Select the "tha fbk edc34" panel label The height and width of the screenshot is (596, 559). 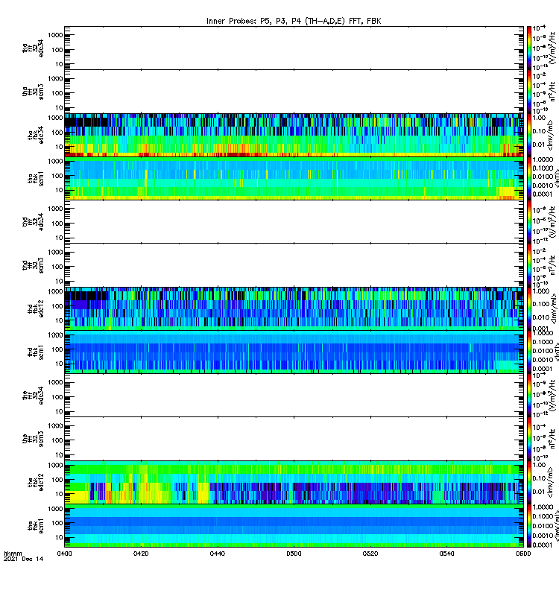(x=36, y=136)
